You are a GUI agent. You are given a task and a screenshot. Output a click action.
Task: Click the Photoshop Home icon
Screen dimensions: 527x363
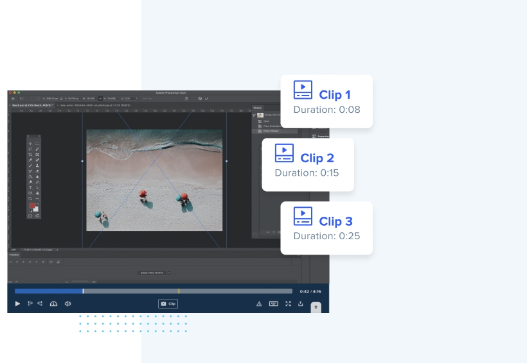tap(13, 99)
